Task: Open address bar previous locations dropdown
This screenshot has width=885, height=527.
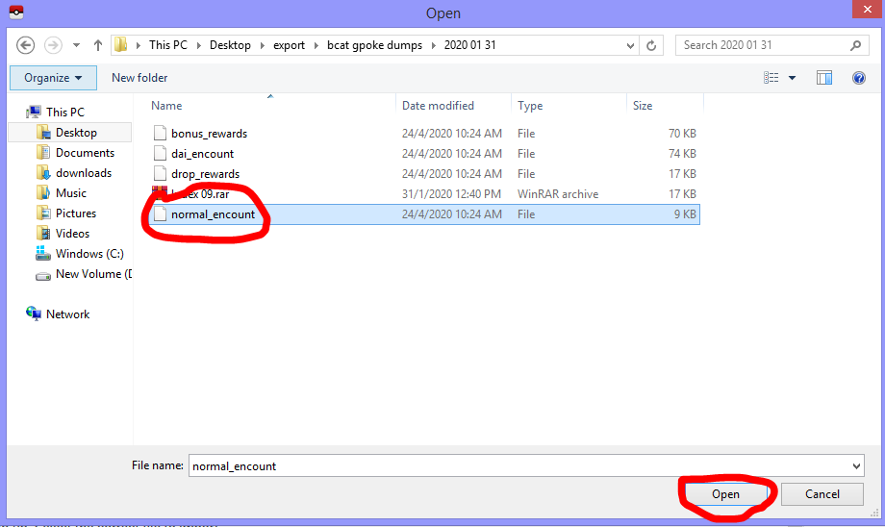Action: [630, 45]
